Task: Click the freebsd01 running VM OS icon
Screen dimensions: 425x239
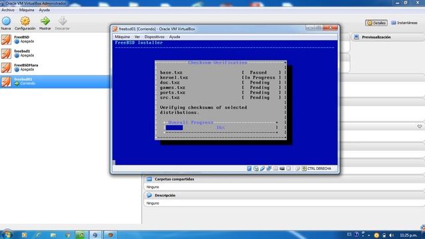Action: pyautogui.click(x=6, y=82)
